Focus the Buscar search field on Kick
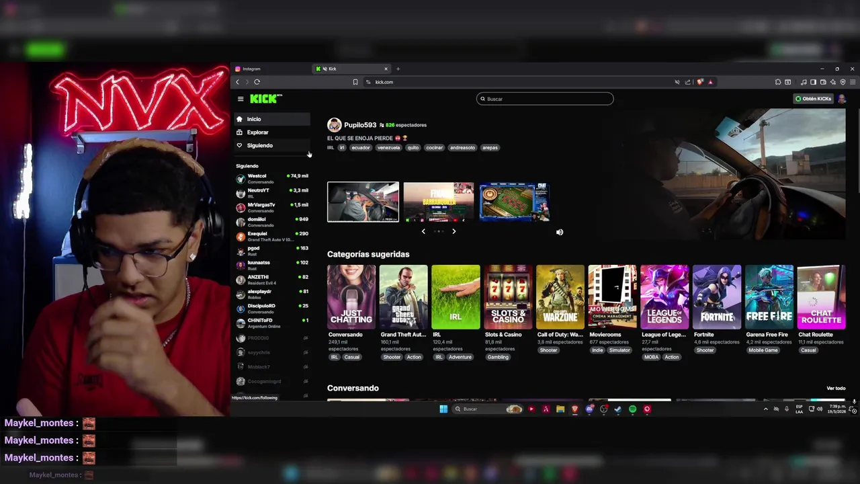 [x=545, y=99]
